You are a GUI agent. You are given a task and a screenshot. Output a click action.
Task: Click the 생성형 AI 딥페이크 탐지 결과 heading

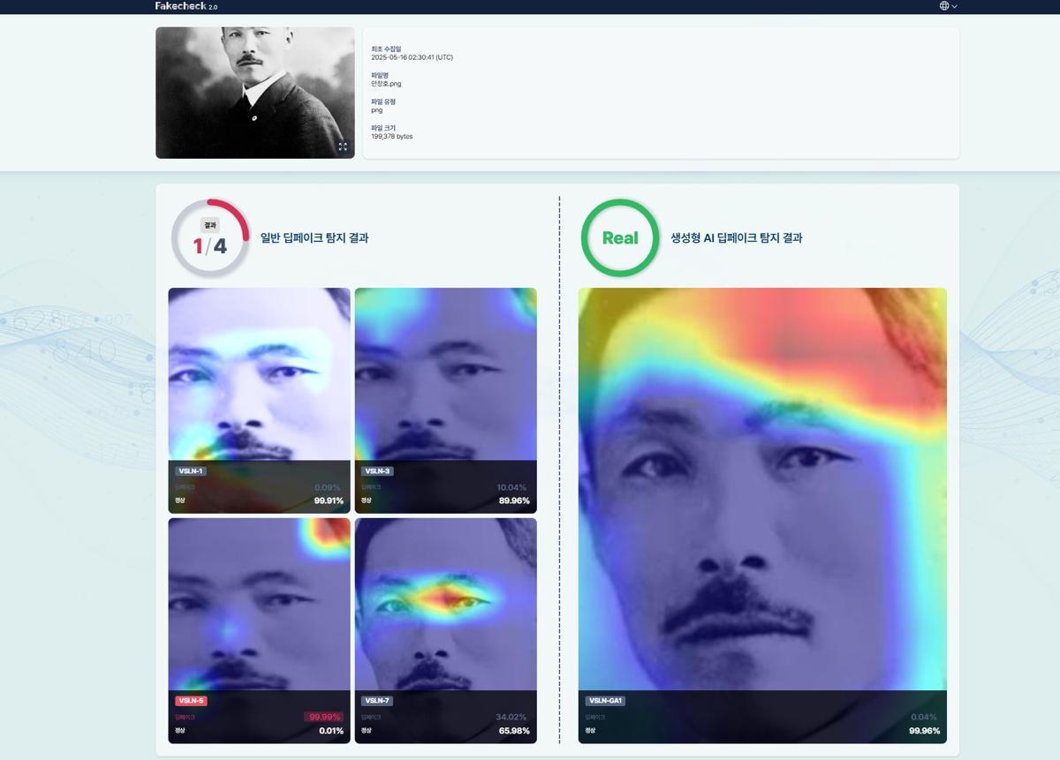tap(736, 238)
